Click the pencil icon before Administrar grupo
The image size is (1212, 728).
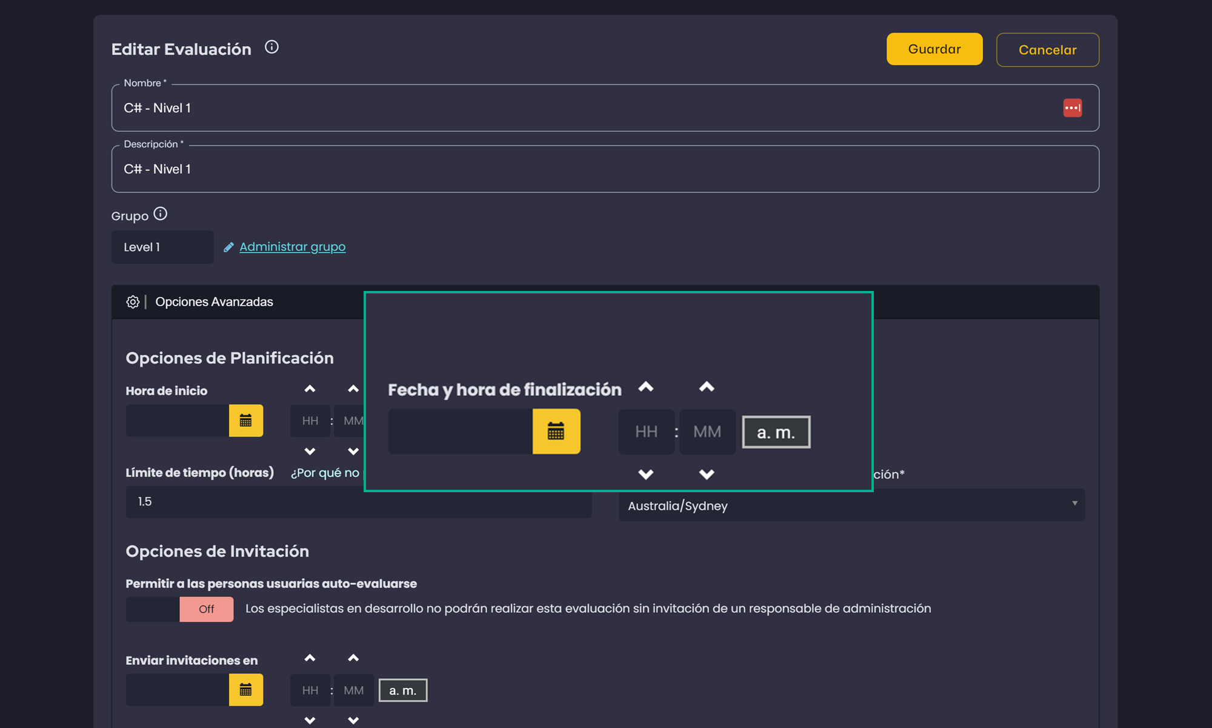click(228, 247)
